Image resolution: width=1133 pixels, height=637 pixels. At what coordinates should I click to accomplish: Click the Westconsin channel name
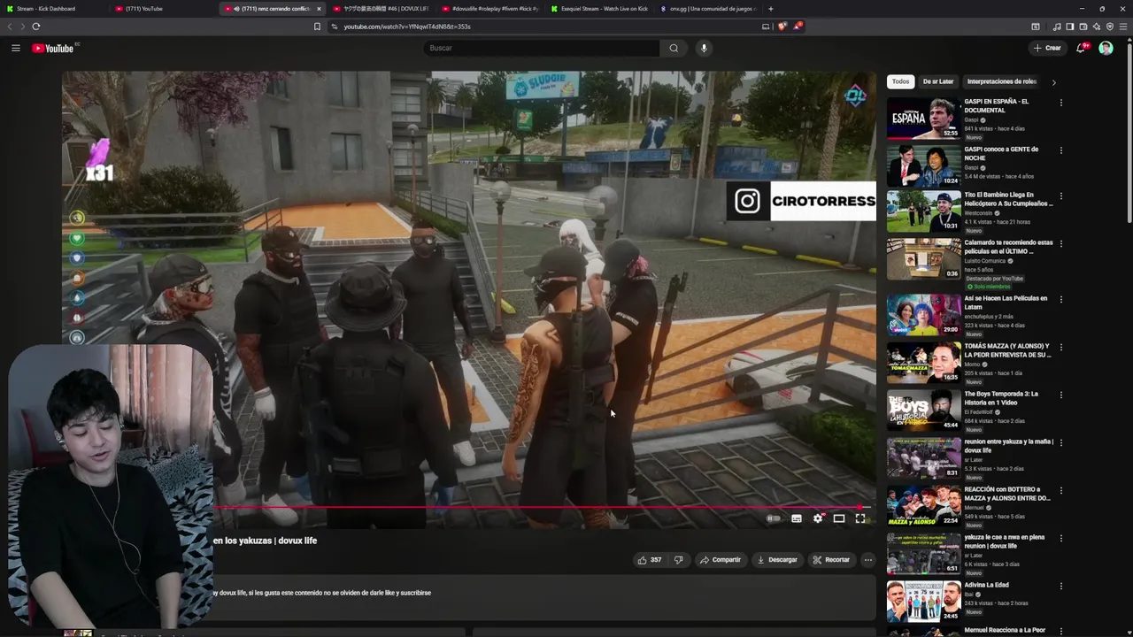979,213
